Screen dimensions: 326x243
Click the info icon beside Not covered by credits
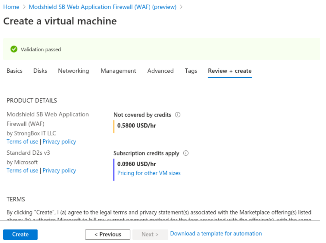point(177,115)
